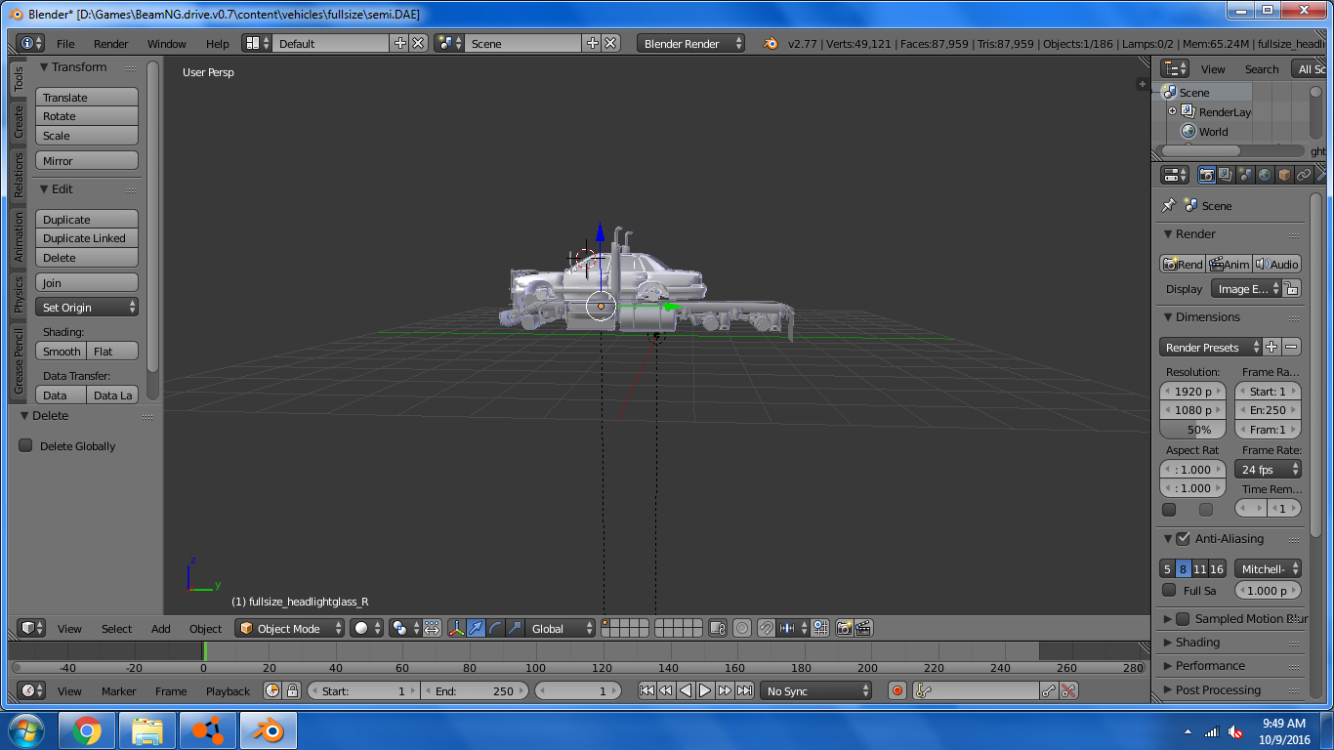The width and height of the screenshot is (1334, 750).
Task: Enable the Delete Globally checkbox
Action: pos(26,446)
